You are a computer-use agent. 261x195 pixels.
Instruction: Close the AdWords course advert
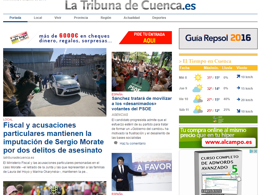[256, 151]
